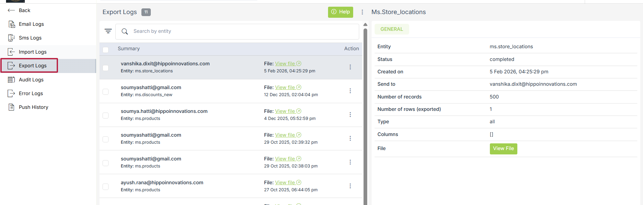Open Error Logs in sidebar

31,93
